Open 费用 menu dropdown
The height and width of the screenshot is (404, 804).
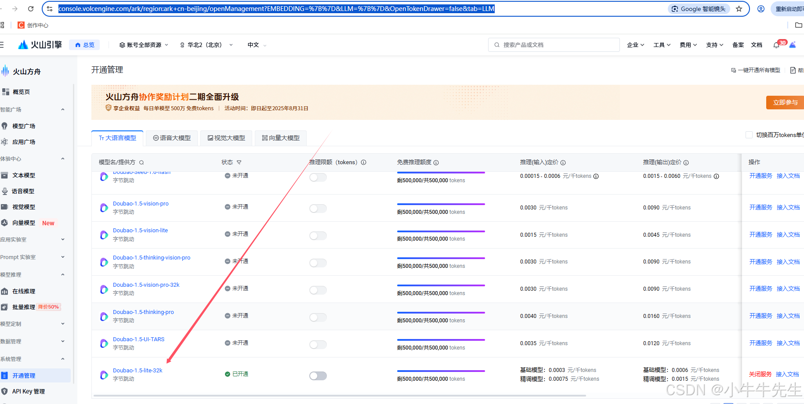688,45
